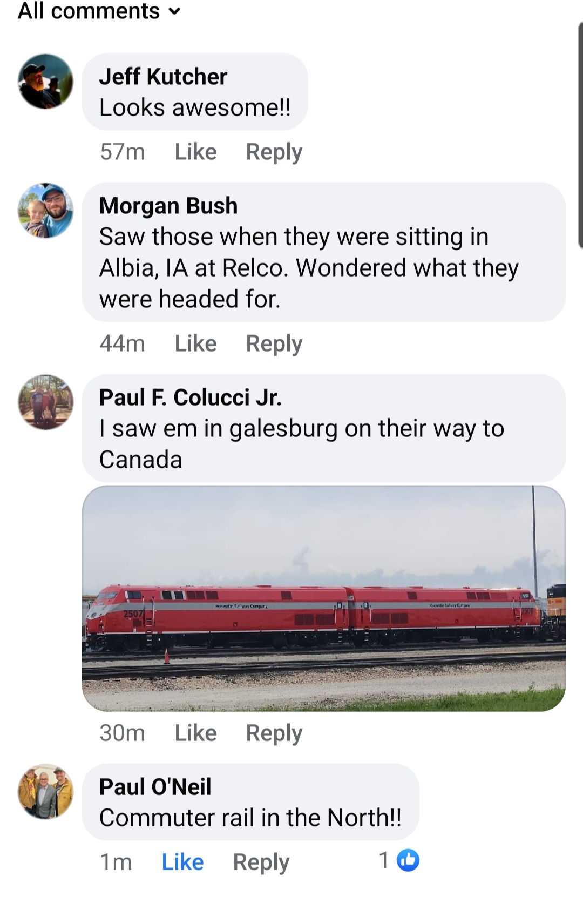Open Jeff Kutcher's profile picture
The height and width of the screenshot is (903, 583).
(46, 81)
